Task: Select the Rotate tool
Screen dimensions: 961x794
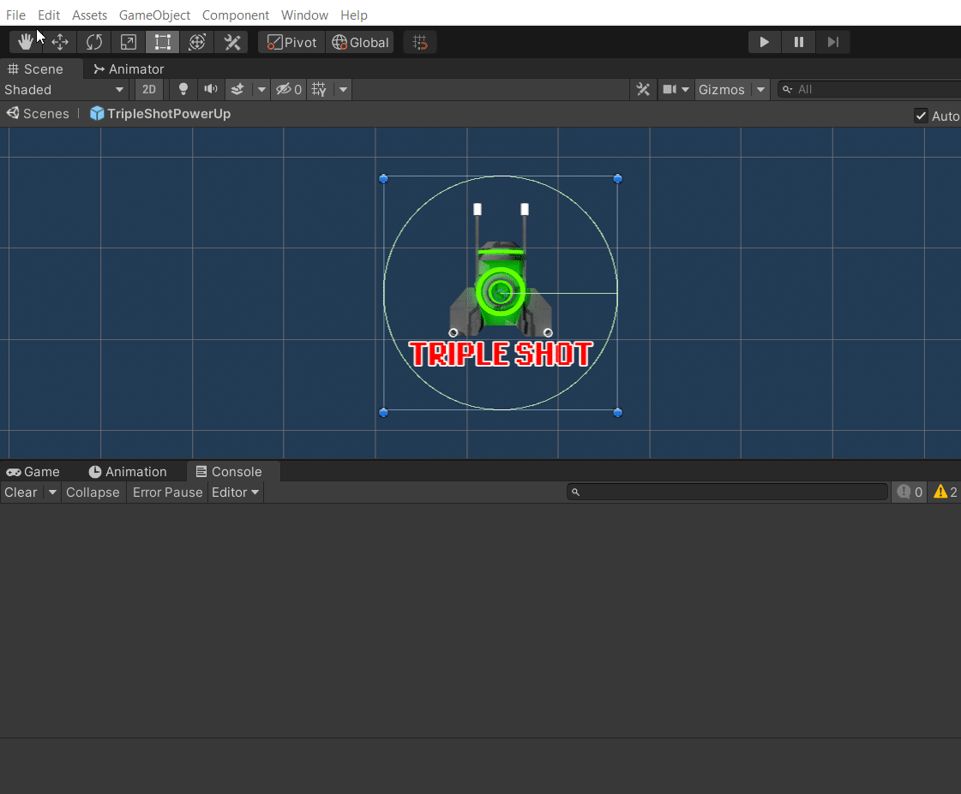Action: click(93, 41)
